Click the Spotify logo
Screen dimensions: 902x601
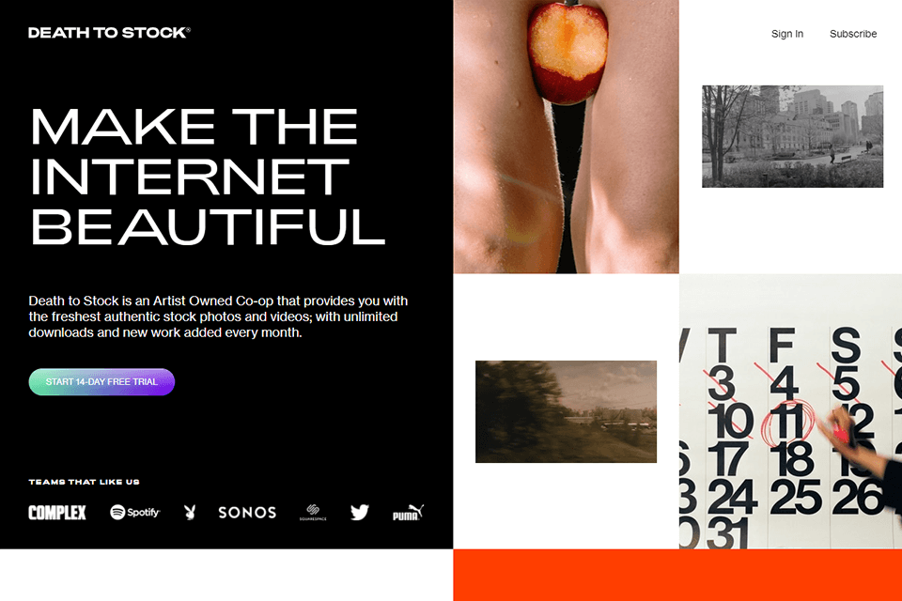coord(135,512)
